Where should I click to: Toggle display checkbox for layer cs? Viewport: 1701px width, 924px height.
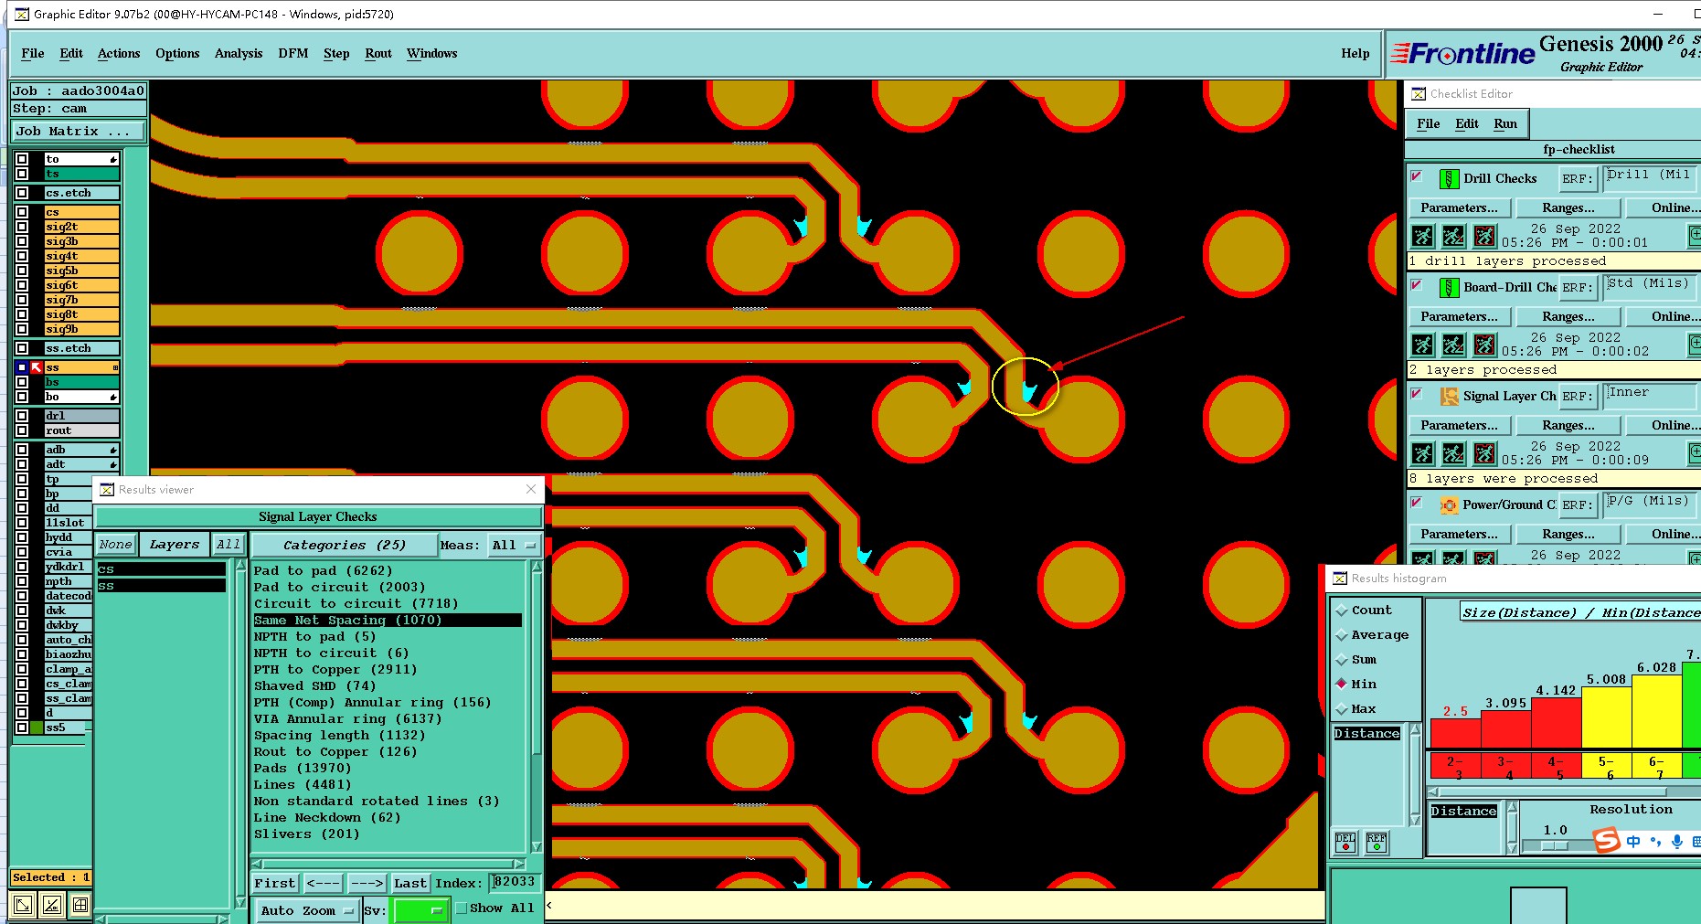point(22,212)
